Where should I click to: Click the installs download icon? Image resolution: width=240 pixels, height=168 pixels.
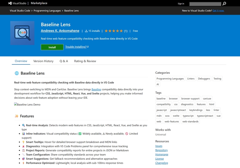86,31
